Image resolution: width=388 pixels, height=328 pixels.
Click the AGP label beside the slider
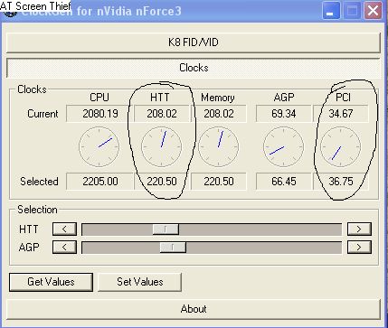29,248
